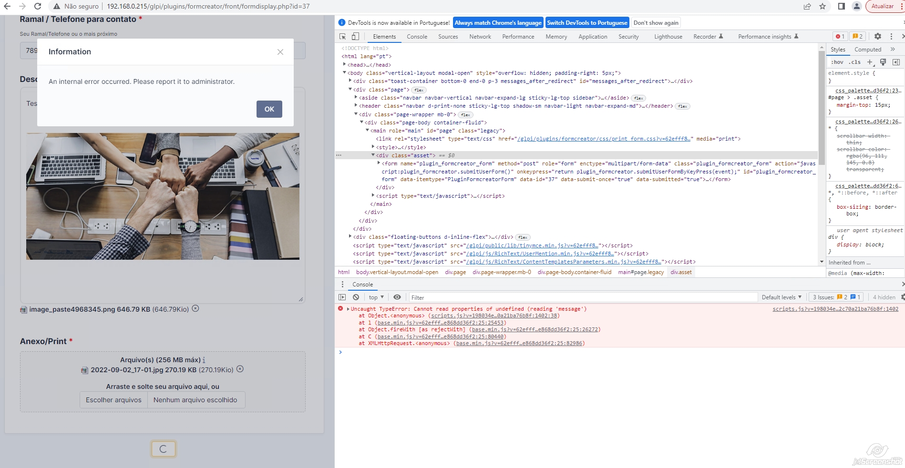Switch to the Network tab

click(x=480, y=36)
